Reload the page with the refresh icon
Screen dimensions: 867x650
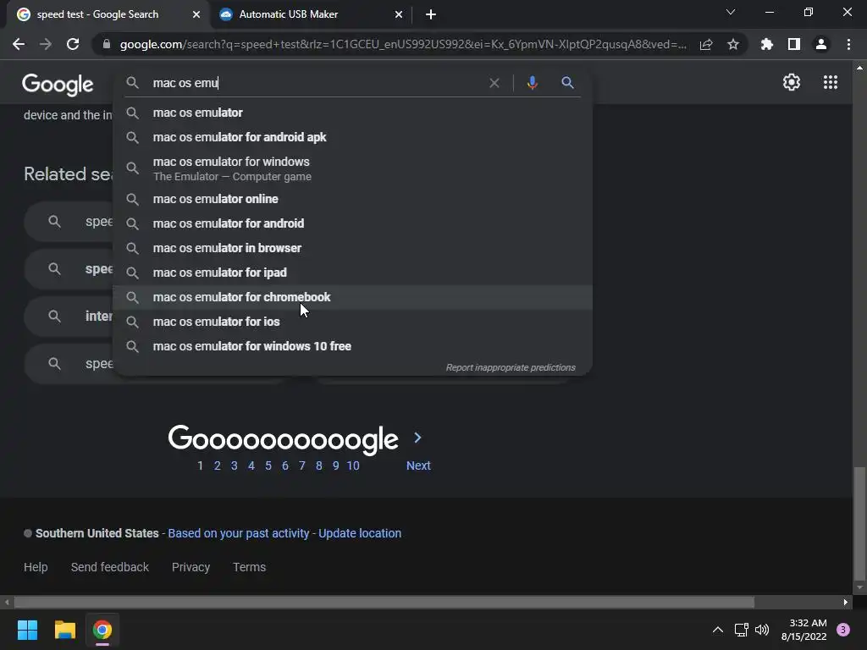point(73,44)
